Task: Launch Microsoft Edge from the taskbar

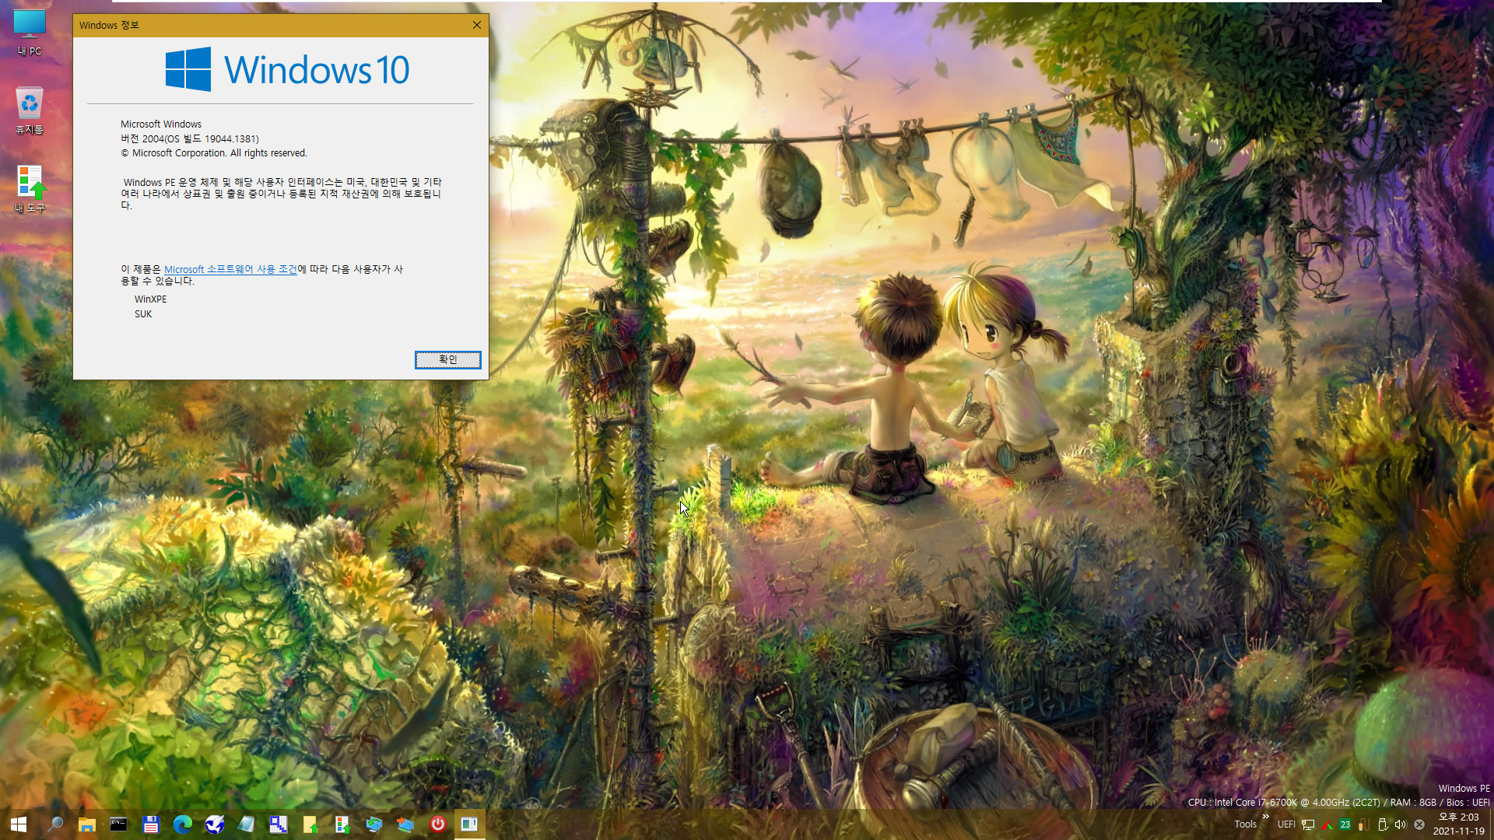Action: [183, 824]
